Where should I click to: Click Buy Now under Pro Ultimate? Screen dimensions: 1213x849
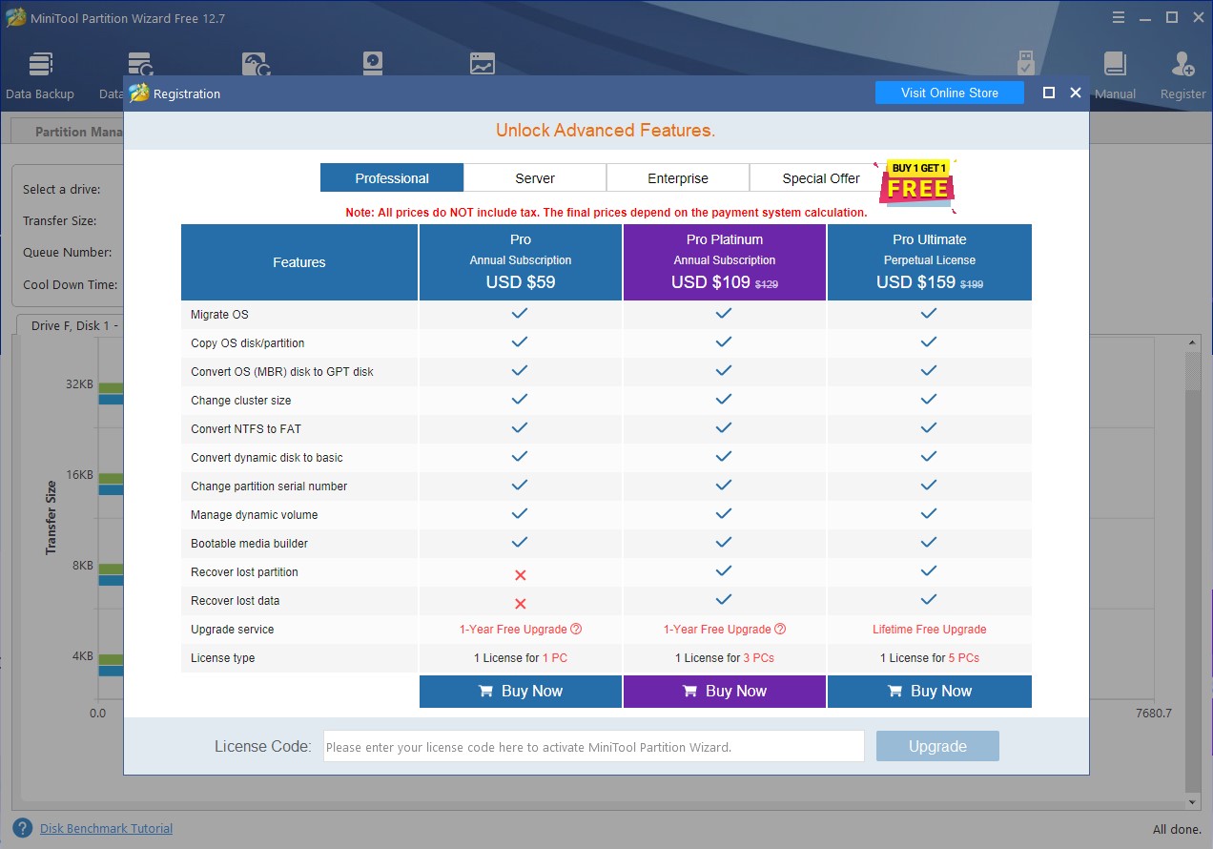(x=930, y=692)
